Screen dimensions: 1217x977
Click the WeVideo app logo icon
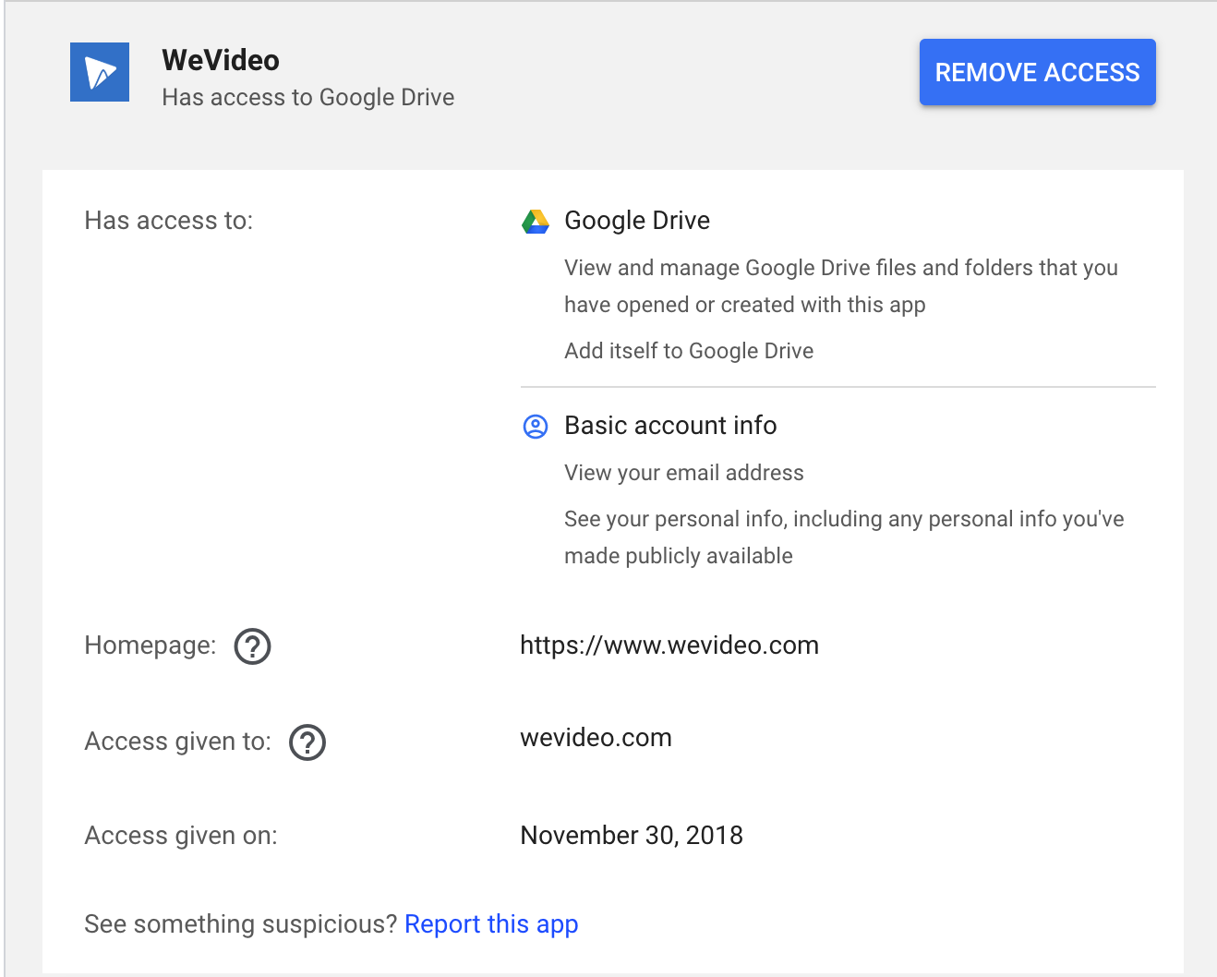click(x=100, y=72)
